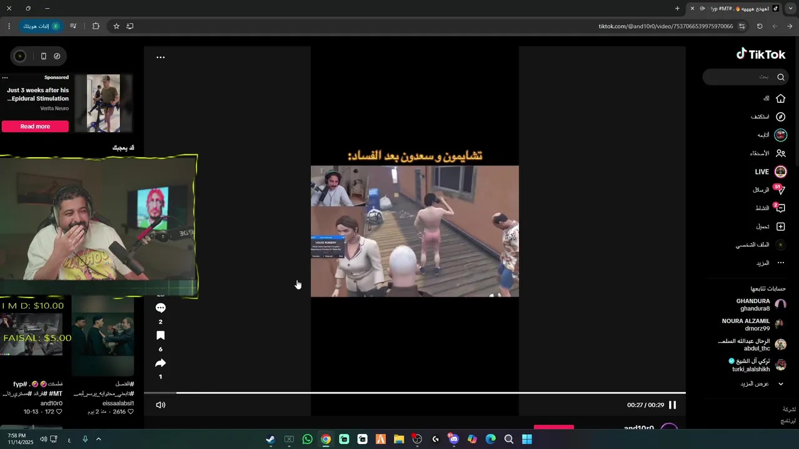The width and height of the screenshot is (799, 449).
Task: Open the Chrome tab search dropdown arrow
Action: click(790, 8)
